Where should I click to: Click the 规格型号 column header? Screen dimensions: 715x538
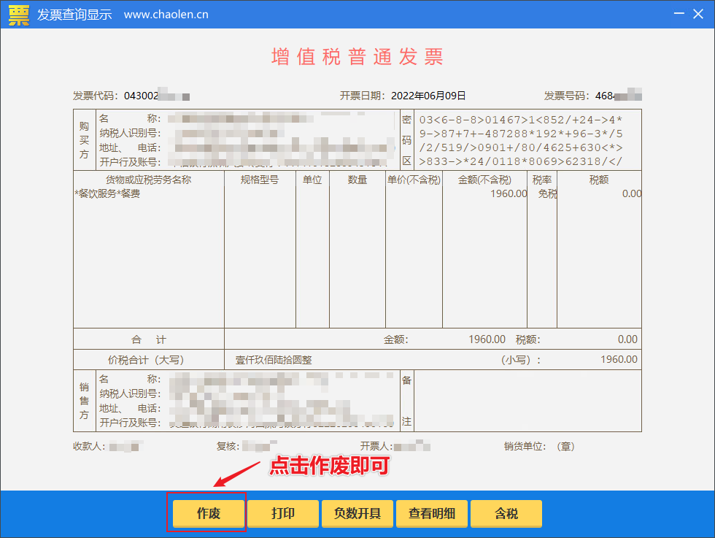[260, 180]
